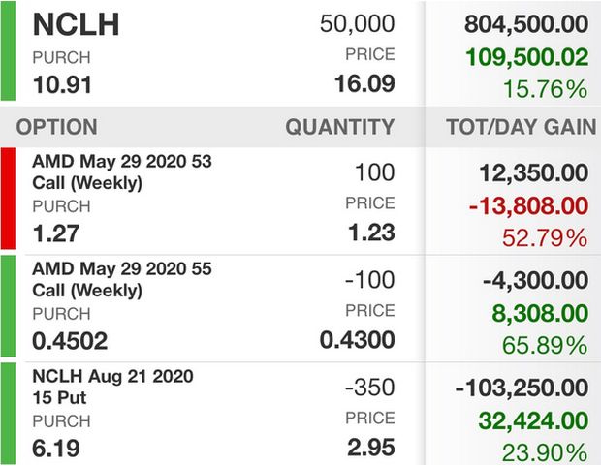Tap the 23.90% gain percentage on NCLH Put
The height and width of the screenshot is (466, 601).
pyautogui.click(x=545, y=453)
